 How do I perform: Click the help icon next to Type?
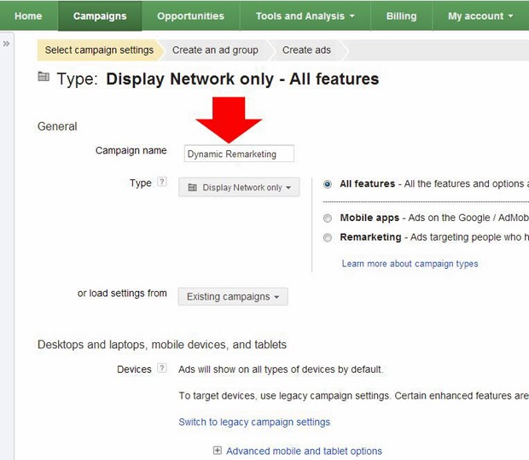click(162, 183)
